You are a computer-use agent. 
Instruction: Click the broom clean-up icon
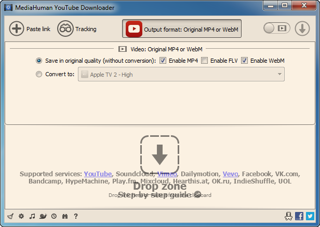(10, 216)
